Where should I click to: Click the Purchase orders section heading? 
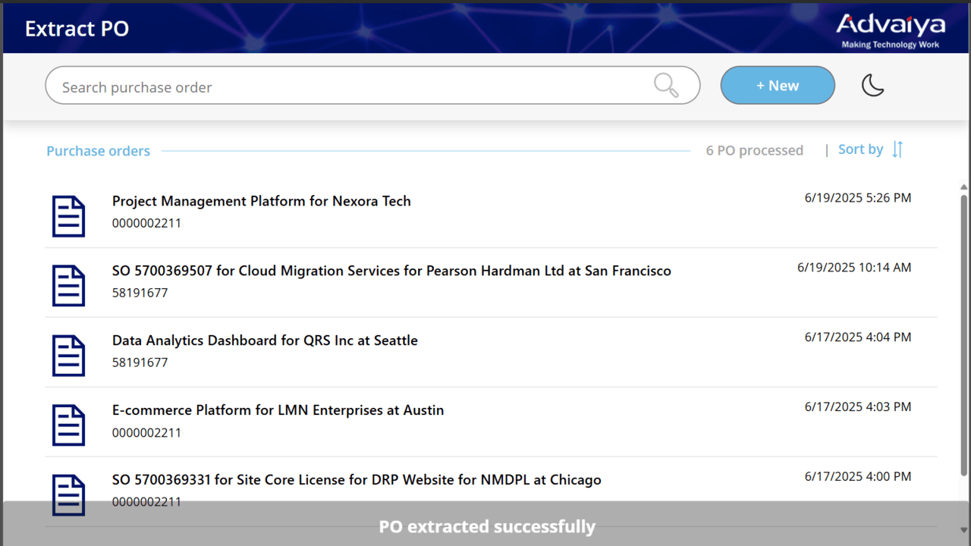98,151
